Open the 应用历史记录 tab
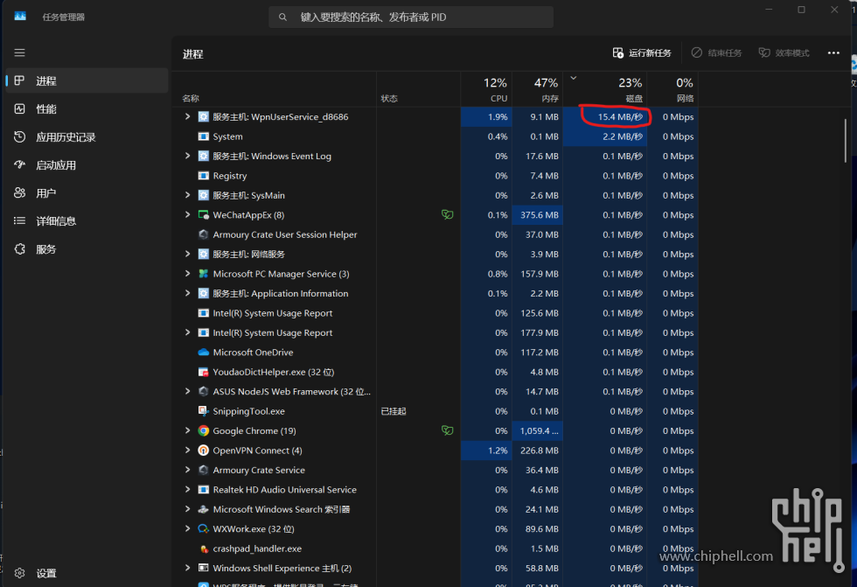This screenshot has height=587, width=857. pos(87,137)
